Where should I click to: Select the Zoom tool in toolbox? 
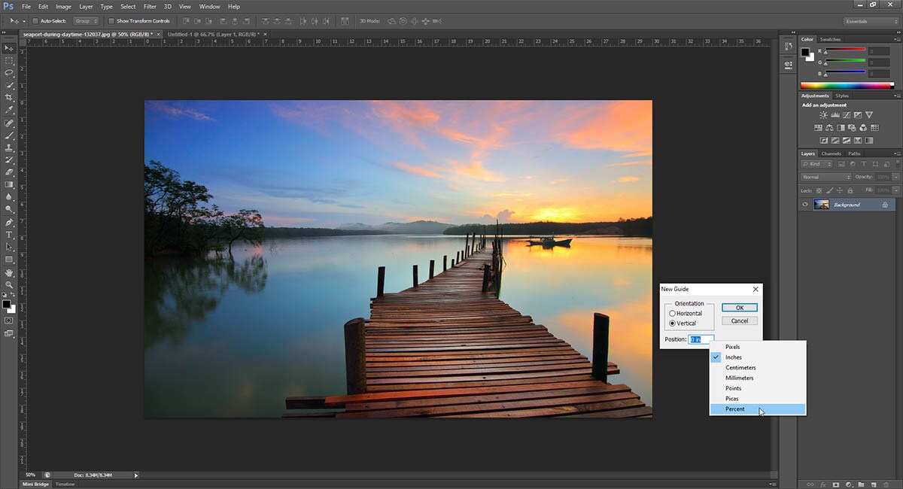click(x=9, y=285)
